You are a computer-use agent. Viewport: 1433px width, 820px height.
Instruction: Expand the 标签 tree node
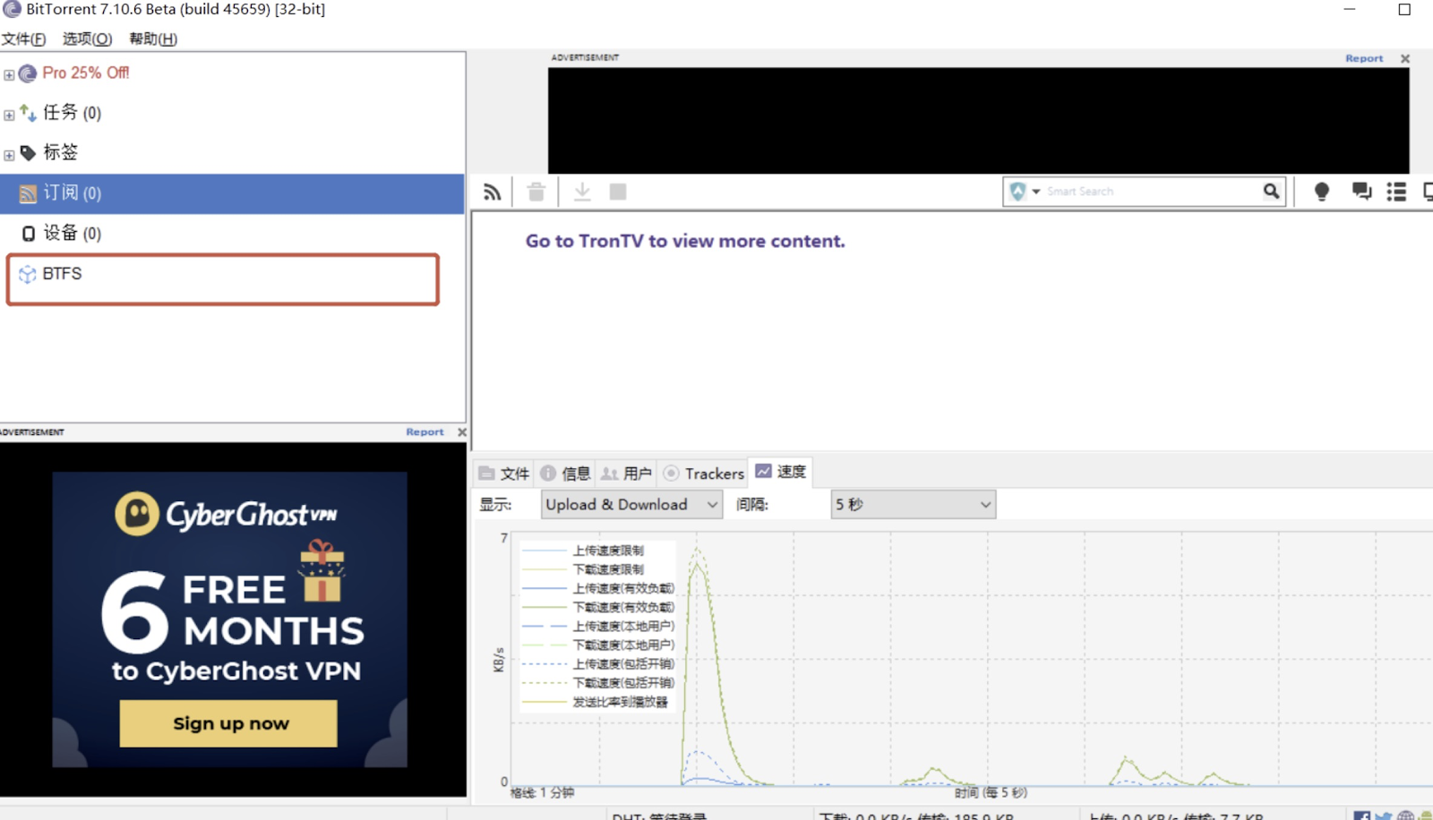(9, 155)
